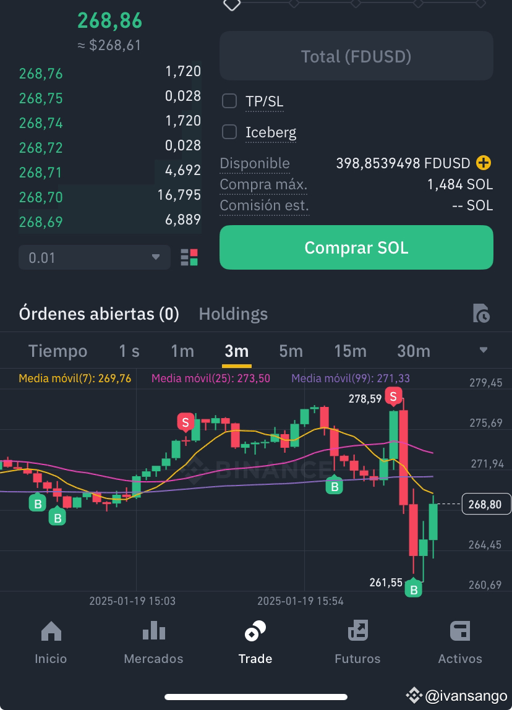Image resolution: width=512 pixels, height=710 pixels.
Task: Select the 268,71 bid price row
Action: 110,171
